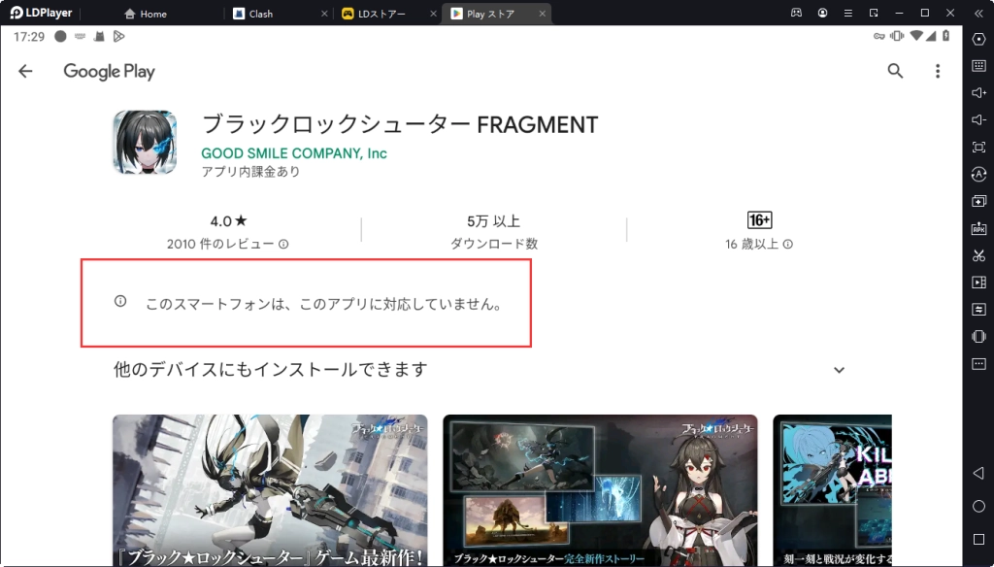Switch to the Home tab
The height and width of the screenshot is (567, 994).
(x=146, y=14)
